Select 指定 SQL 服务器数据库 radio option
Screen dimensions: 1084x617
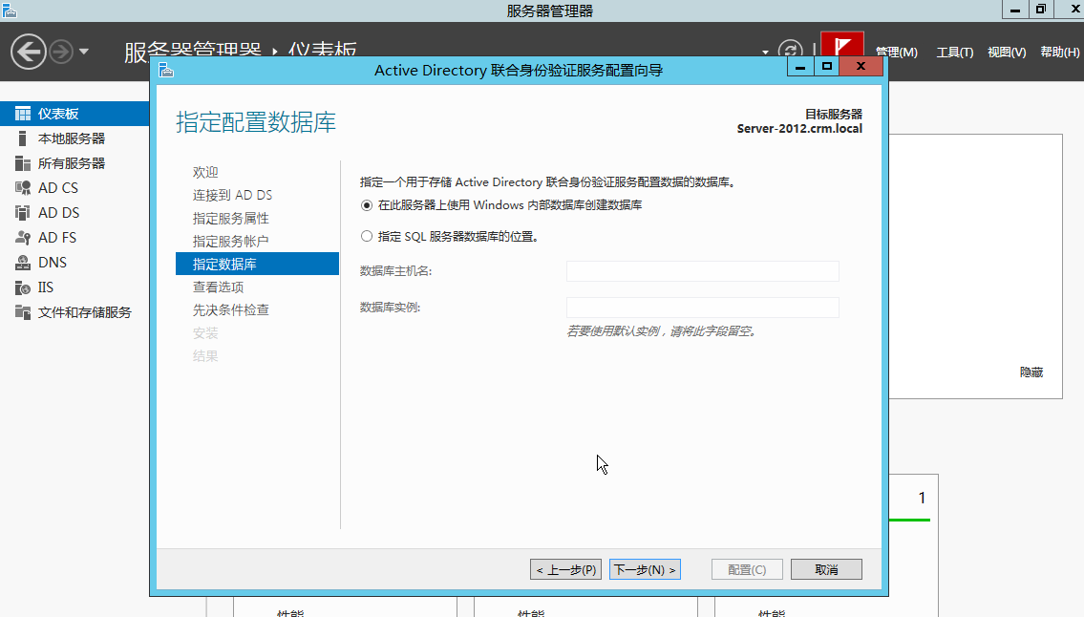(366, 236)
